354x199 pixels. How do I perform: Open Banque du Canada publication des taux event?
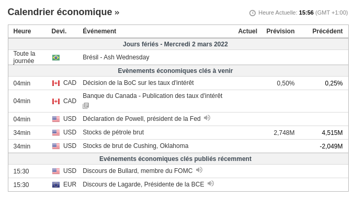152,96
